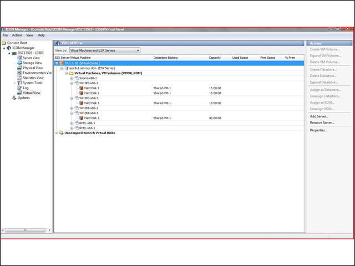Click the RHEL-x64-1 VM icon
Image resolution: width=355 pixels, height=266 pixels.
click(77, 128)
